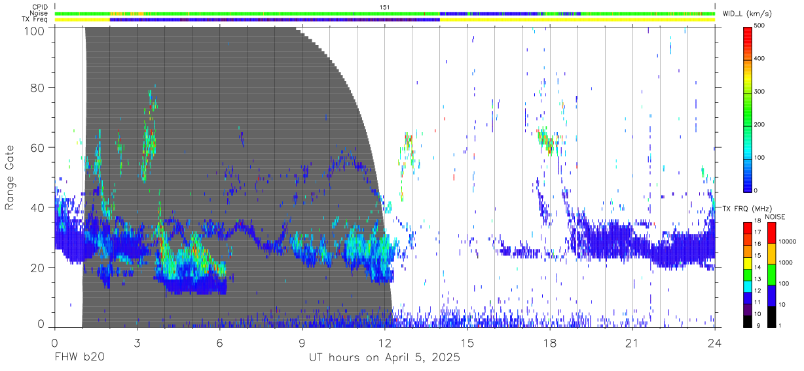Click the 24 UT hour tick

(x=715, y=342)
